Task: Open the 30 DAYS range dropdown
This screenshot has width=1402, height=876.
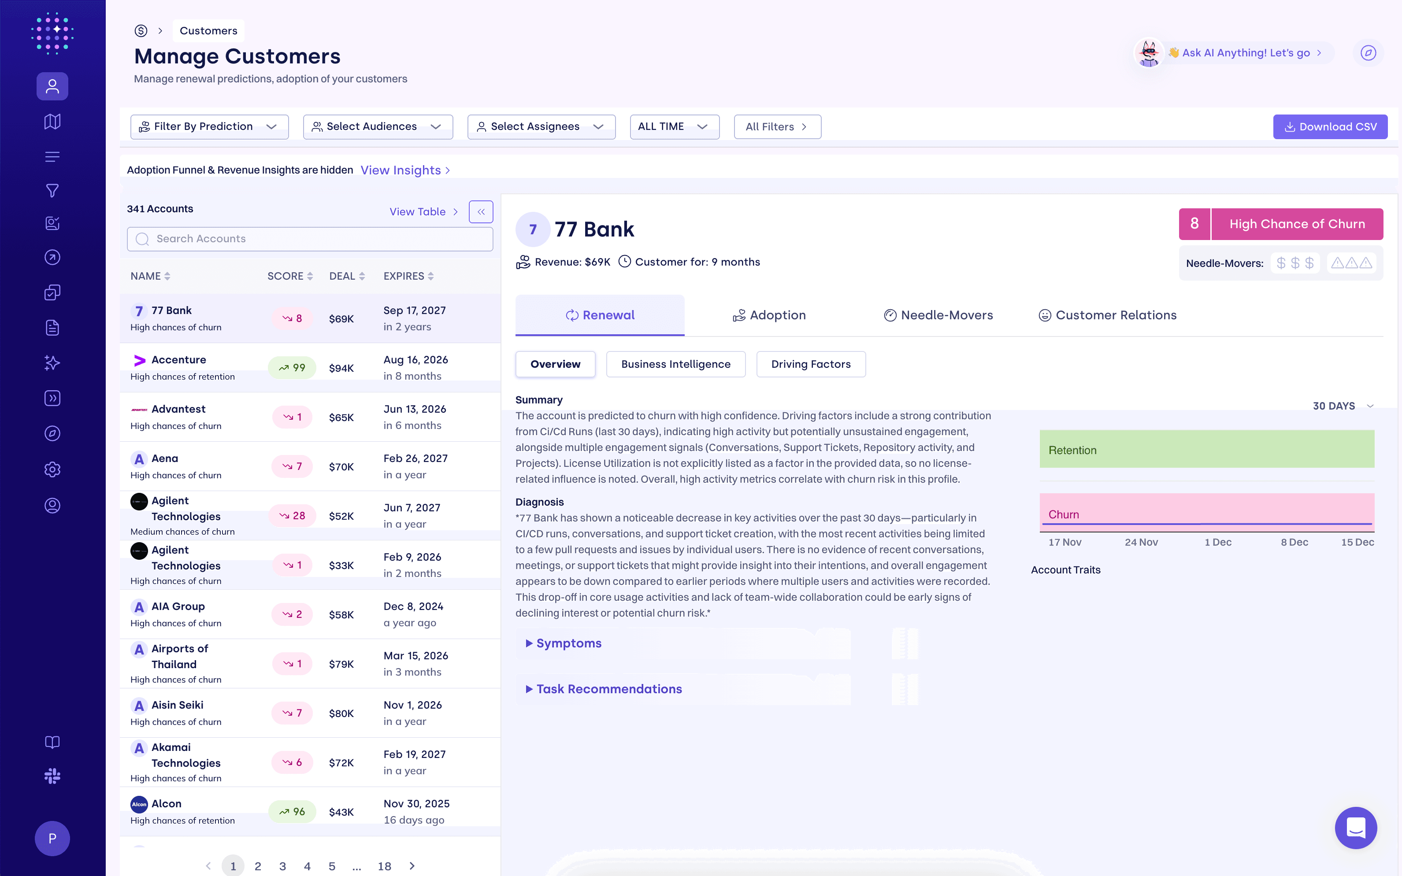Action: [1343, 406]
